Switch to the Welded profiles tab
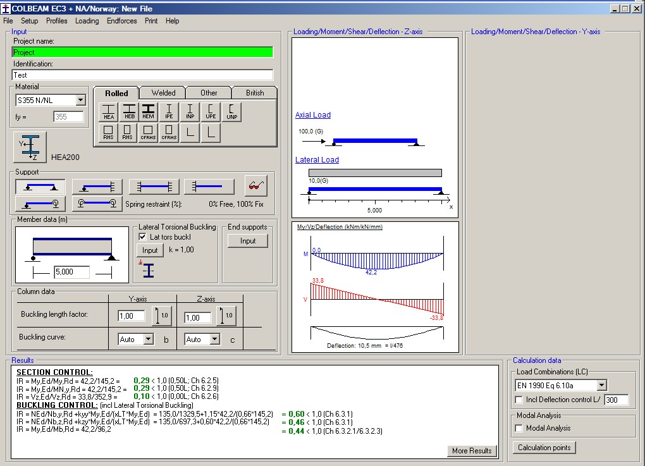The height and width of the screenshot is (466, 645). 163,93
